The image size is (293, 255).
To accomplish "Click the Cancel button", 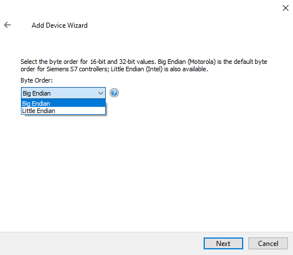I will pos(268,243).
